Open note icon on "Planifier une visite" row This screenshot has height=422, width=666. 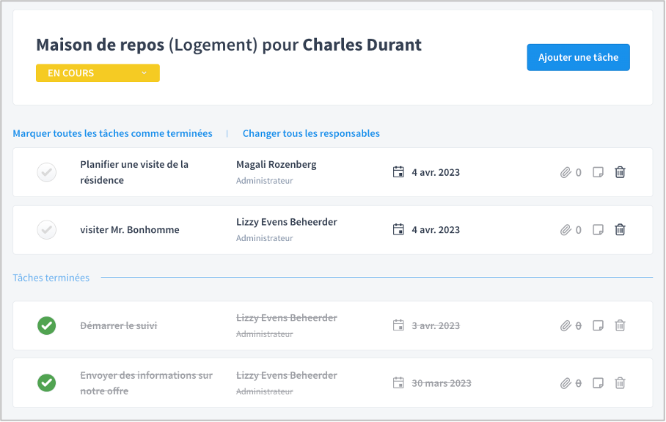coord(598,172)
